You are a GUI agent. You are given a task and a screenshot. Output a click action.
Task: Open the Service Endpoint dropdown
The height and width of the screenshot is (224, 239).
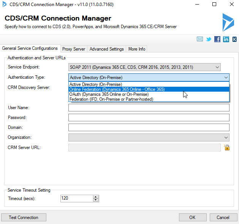(x=144, y=67)
